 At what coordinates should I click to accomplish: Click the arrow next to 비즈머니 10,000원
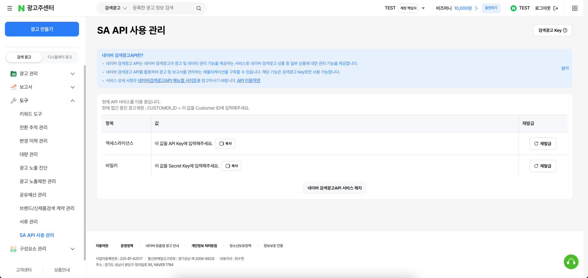[476, 8]
